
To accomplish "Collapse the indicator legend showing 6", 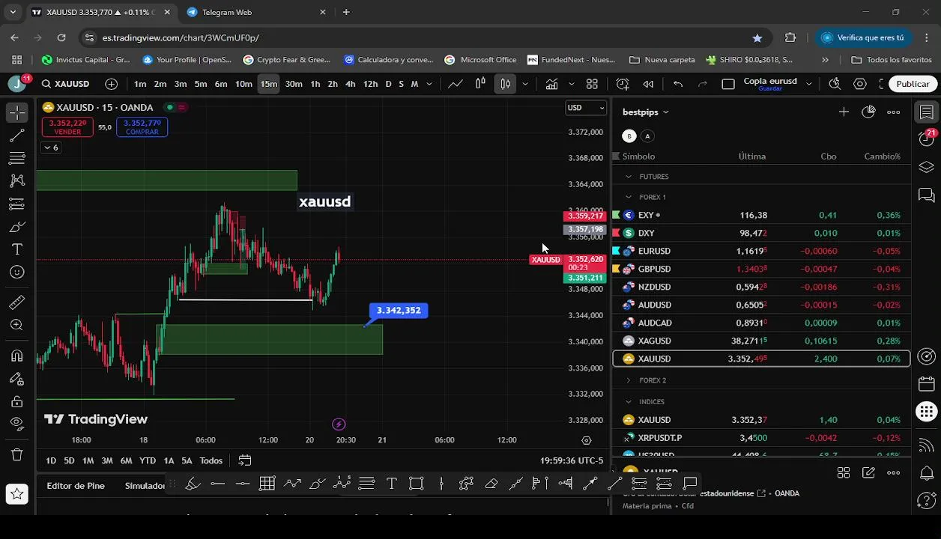I will pyautogui.click(x=51, y=147).
